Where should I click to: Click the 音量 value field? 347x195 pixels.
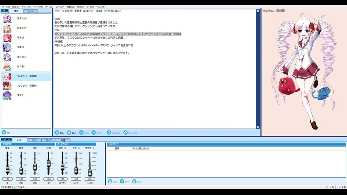[x=7, y=179]
